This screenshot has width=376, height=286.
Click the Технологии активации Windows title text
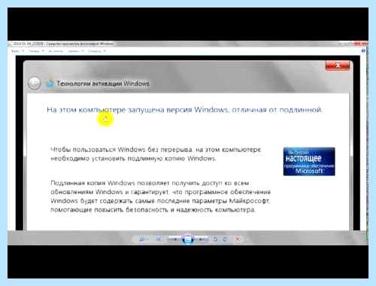103,84
